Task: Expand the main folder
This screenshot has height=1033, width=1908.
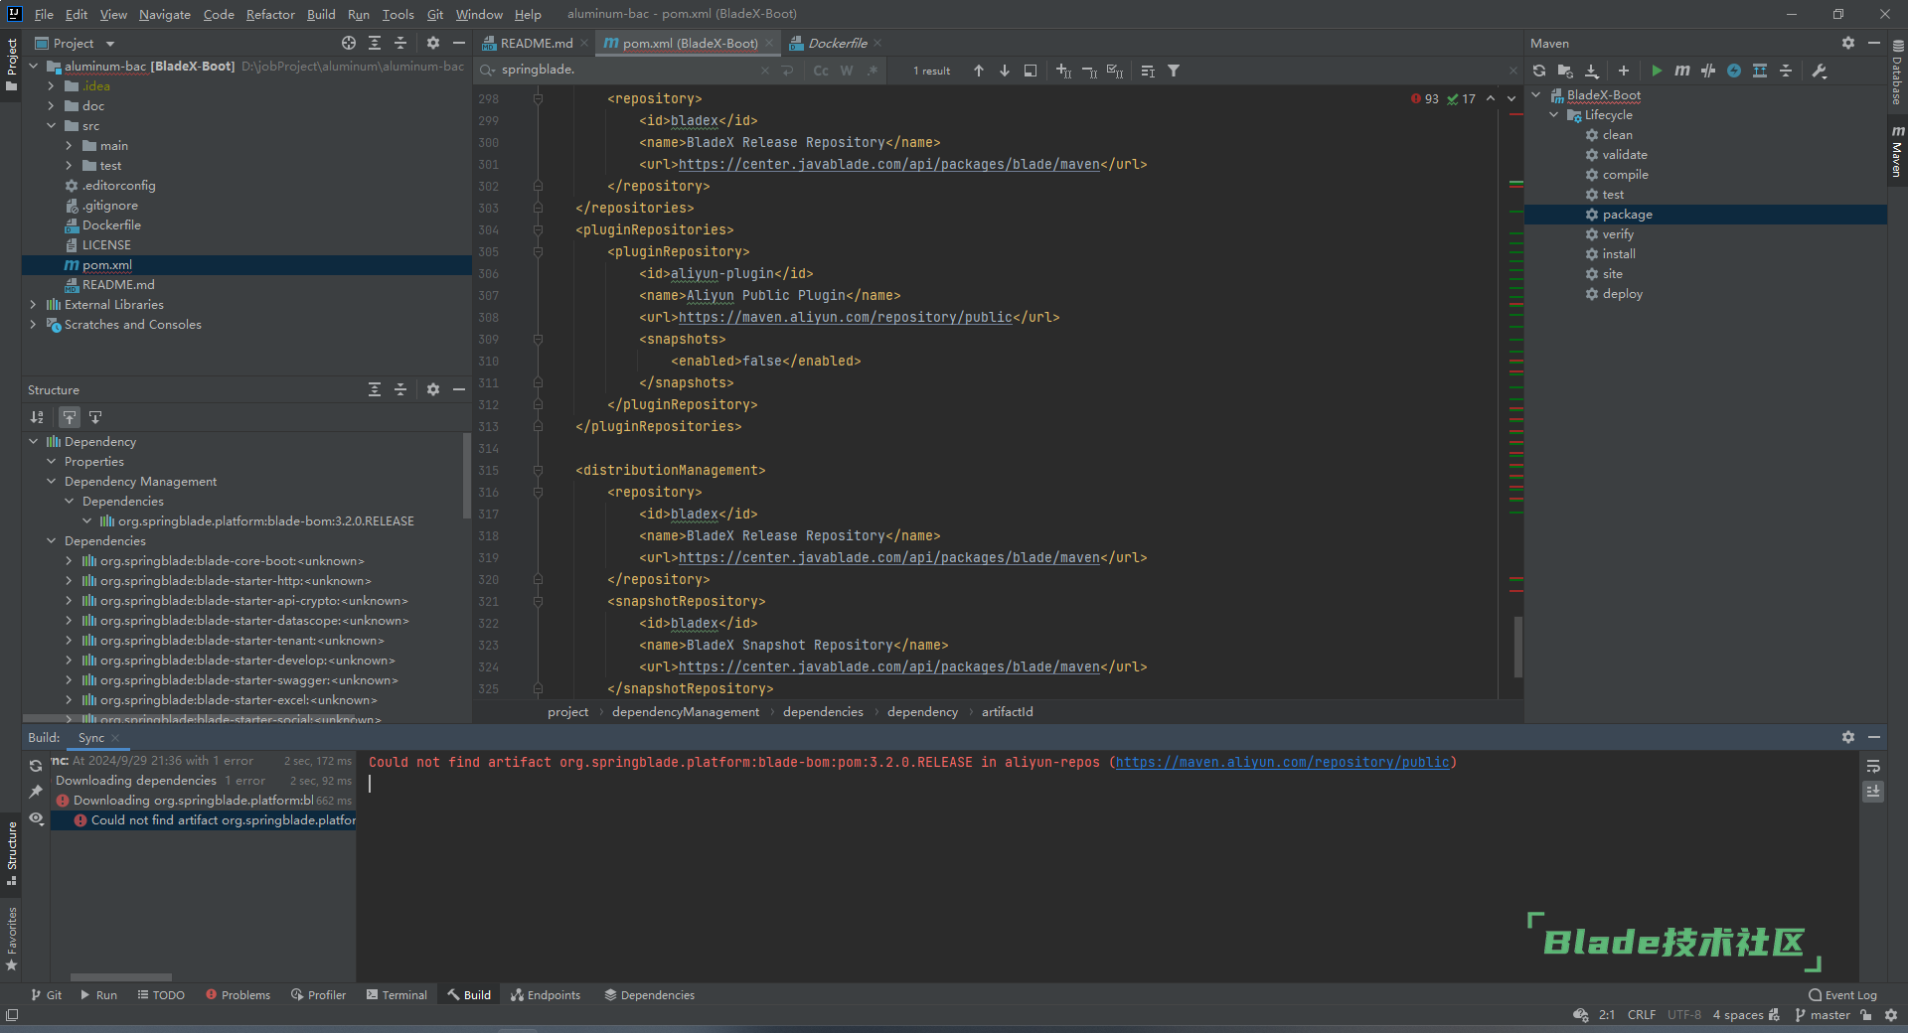Action: tap(69, 146)
